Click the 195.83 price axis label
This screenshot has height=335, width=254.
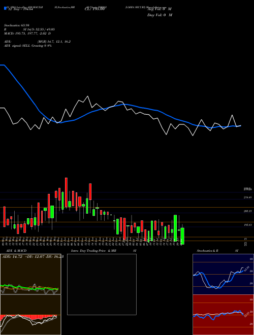(x=247, y=225)
